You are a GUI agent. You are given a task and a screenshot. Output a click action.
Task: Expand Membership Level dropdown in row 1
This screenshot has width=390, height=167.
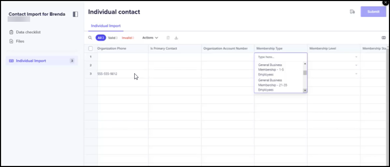356,57
